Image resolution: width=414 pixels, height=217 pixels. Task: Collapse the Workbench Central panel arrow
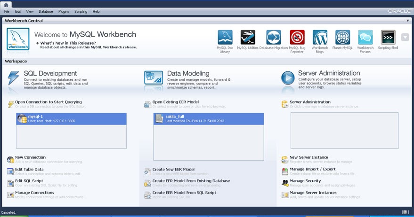[408, 21]
